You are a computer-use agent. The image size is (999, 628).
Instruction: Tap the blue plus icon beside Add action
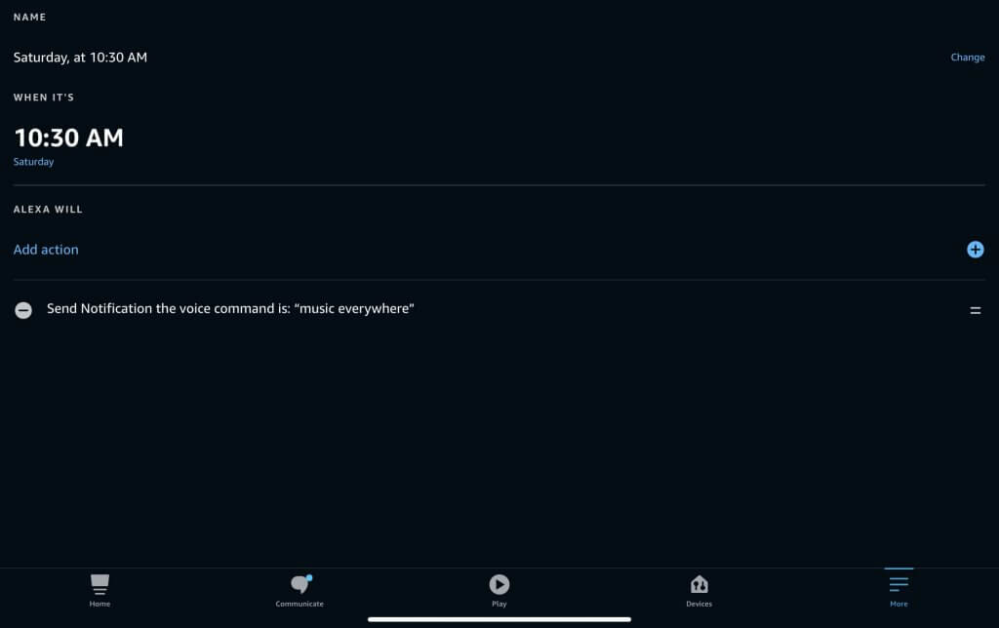click(975, 250)
